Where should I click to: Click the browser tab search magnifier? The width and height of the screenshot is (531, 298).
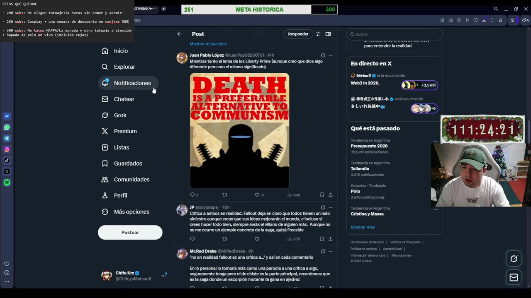pyautogui.click(x=496, y=9)
